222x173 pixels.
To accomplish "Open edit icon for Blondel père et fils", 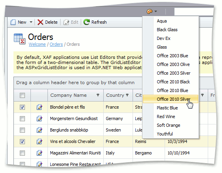I will [x=39, y=107].
